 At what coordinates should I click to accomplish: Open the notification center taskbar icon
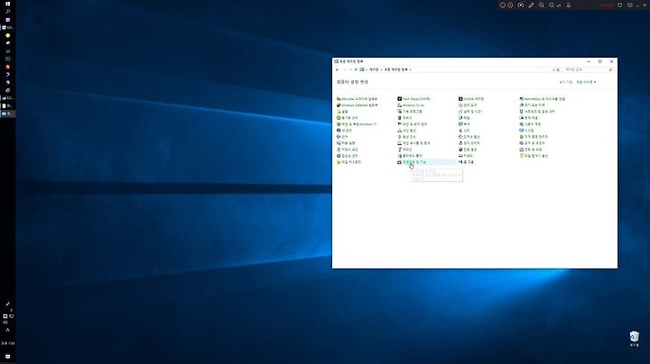(x=7, y=356)
